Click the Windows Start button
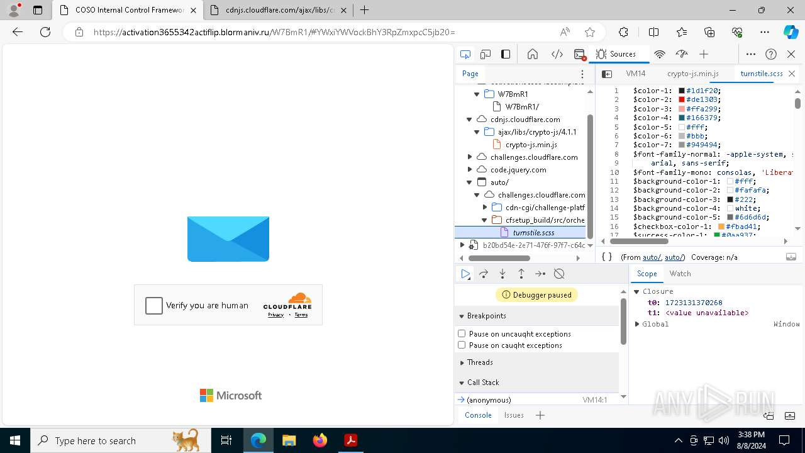Viewport: 805px width, 453px height. coord(15,440)
